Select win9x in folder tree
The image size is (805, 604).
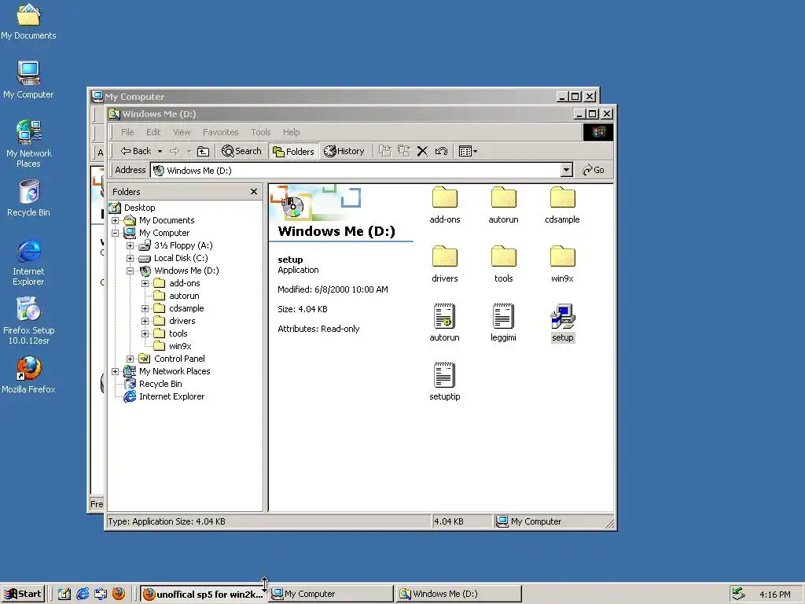tap(180, 346)
